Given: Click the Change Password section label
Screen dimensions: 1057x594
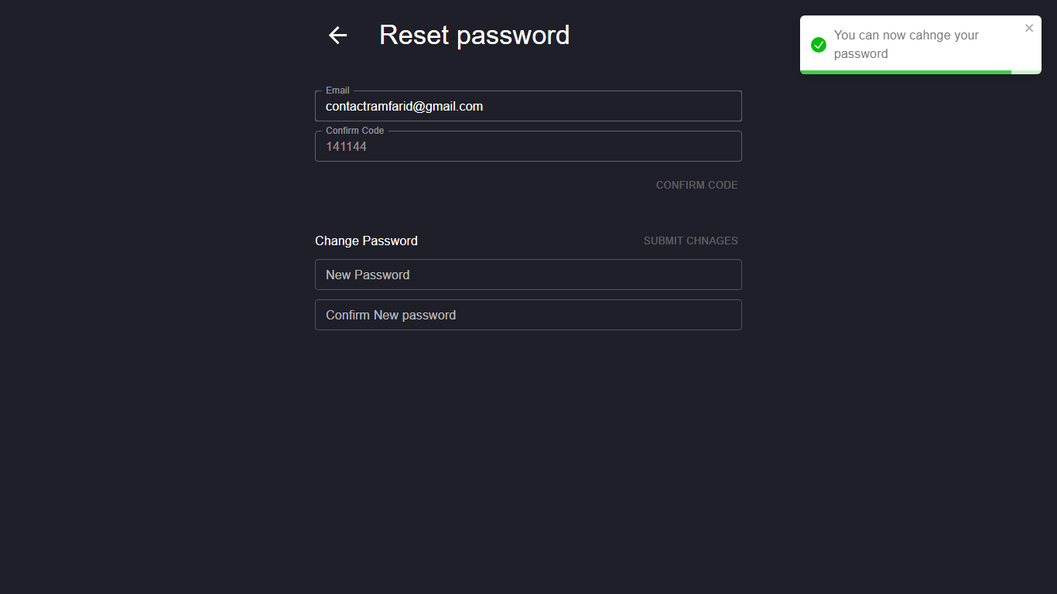Looking at the screenshot, I should point(366,241).
